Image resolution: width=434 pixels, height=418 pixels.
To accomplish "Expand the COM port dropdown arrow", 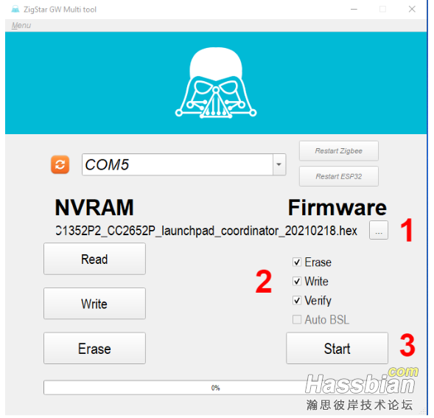I will 279,164.
